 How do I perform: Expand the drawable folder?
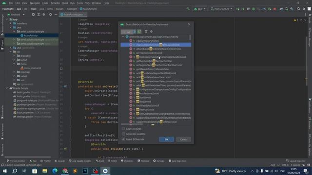pos(14,56)
